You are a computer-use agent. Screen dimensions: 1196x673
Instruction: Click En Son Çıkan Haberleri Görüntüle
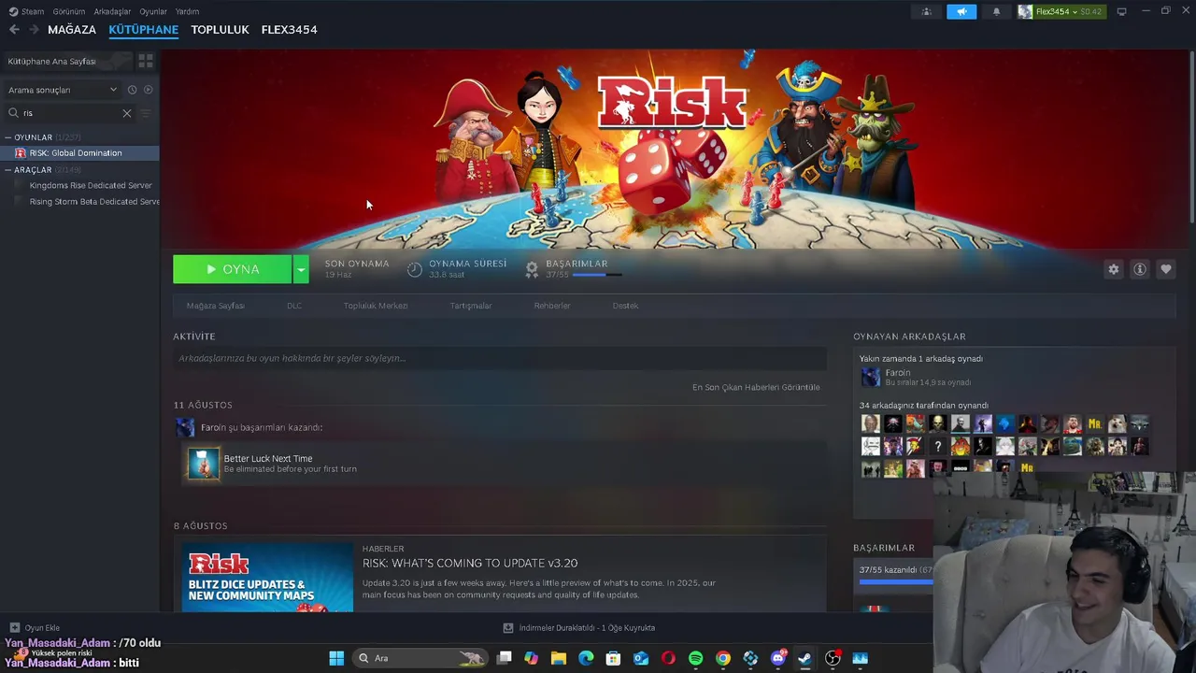(x=756, y=387)
